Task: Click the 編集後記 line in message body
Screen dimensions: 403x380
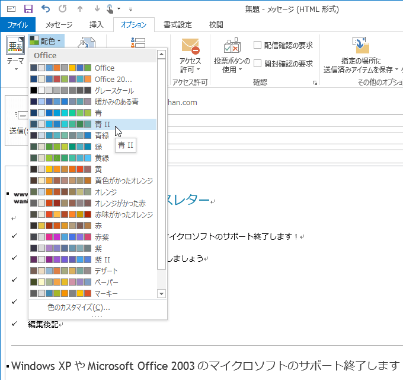Action: click(x=43, y=325)
